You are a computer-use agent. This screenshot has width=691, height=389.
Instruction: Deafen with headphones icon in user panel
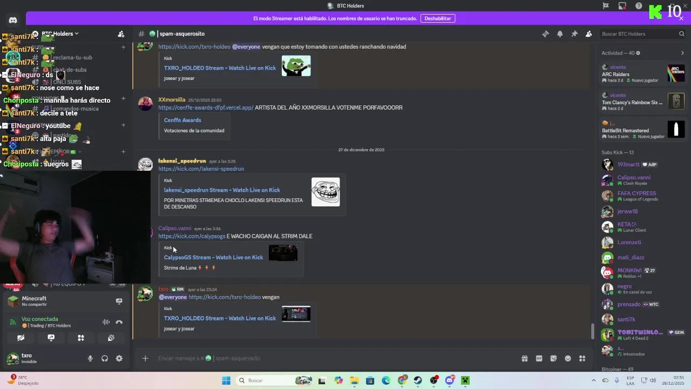pos(105,358)
